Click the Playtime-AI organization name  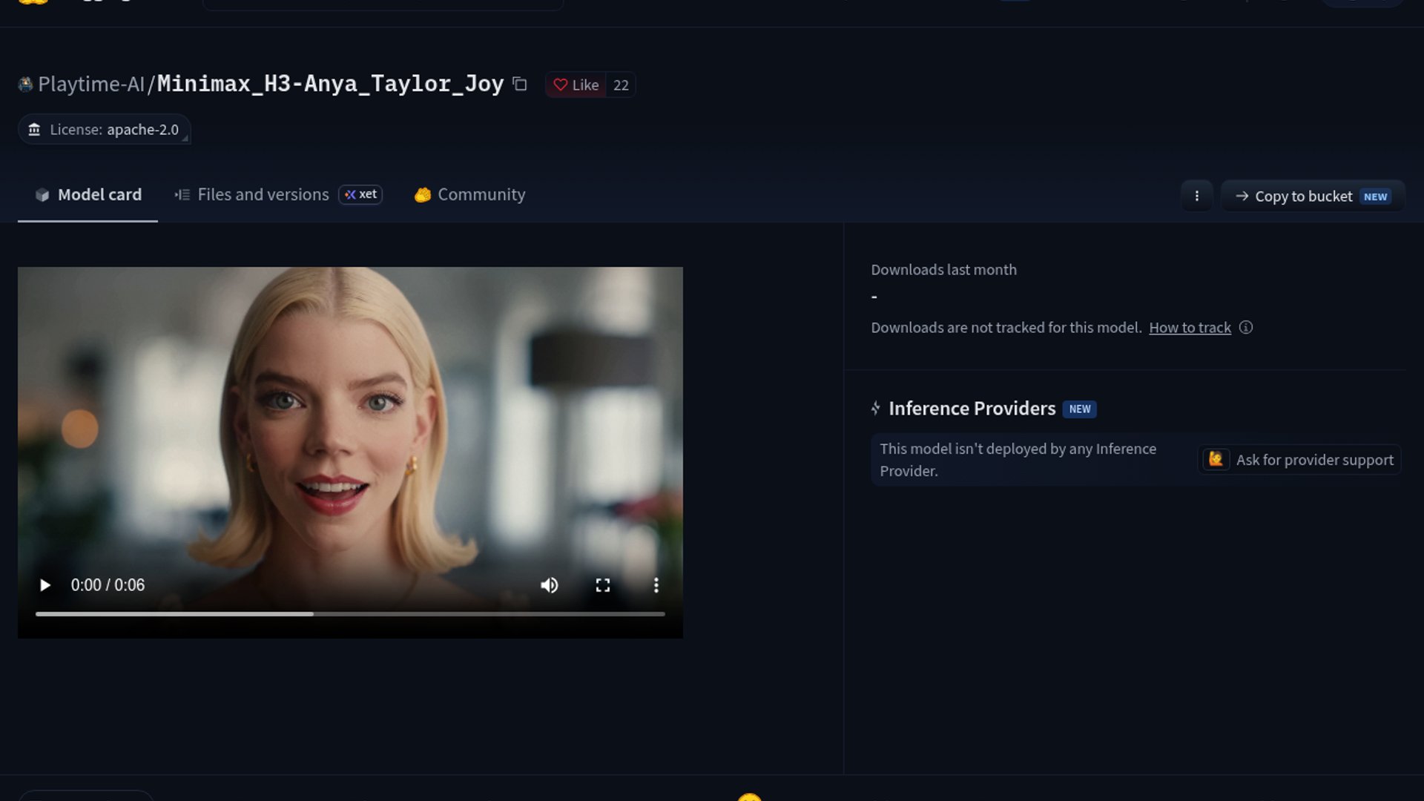(x=91, y=85)
